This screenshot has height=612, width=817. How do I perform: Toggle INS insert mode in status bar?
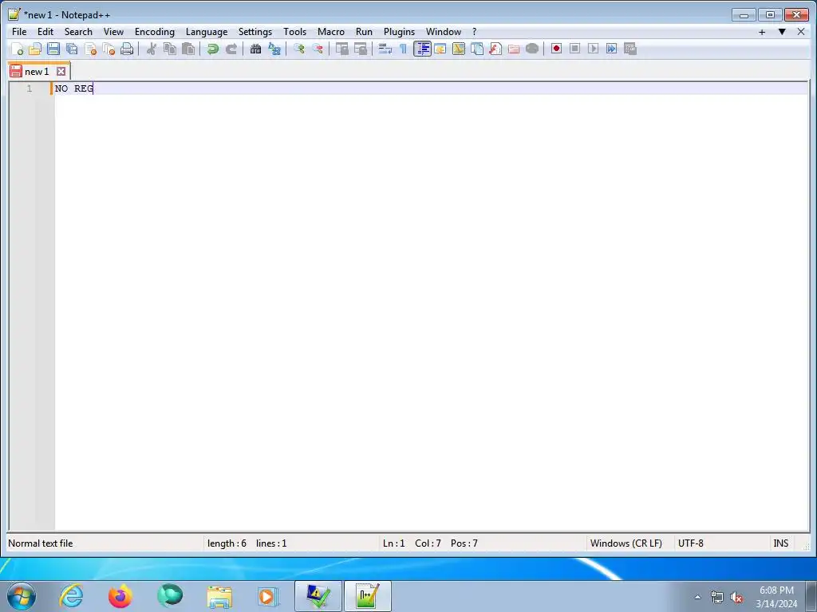(x=780, y=543)
